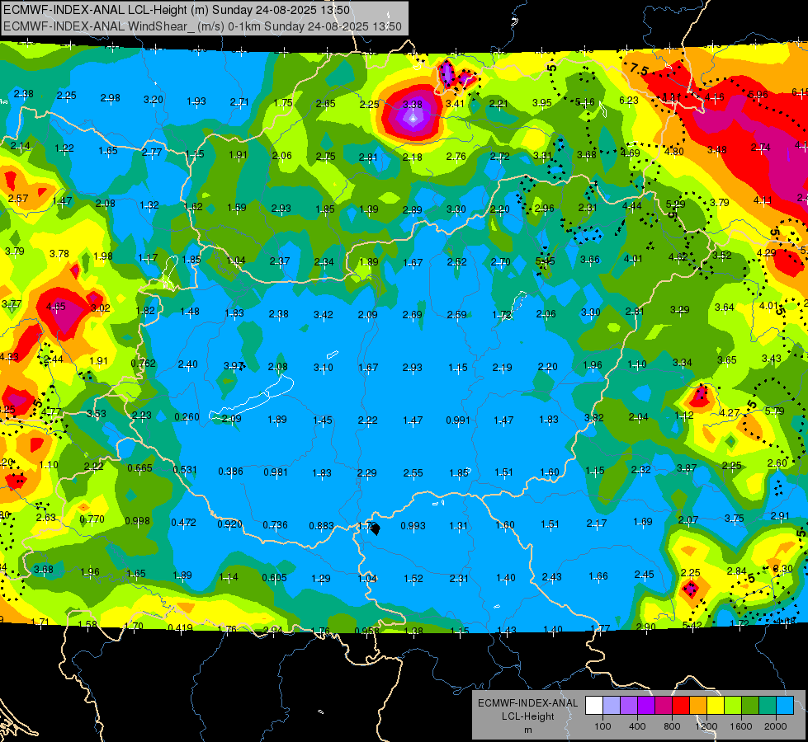This screenshot has height=742, width=808.
Task: Click the wind shear value 5.79
Action: pyautogui.click(x=774, y=411)
